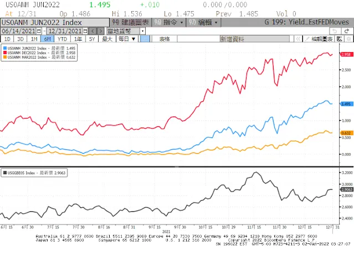
Task: Open the end date calendar picker icon
Action: [x=85, y=31]
